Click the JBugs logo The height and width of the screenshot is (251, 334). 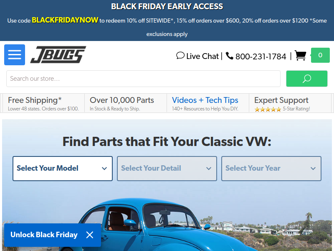58,55
